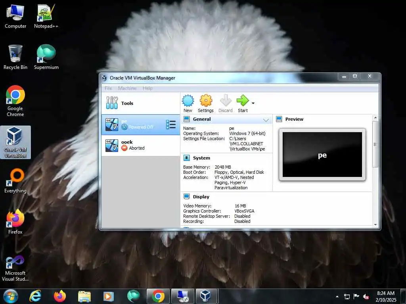
Task: Click the details scrollbar down arrow
Action: [375, 225]
